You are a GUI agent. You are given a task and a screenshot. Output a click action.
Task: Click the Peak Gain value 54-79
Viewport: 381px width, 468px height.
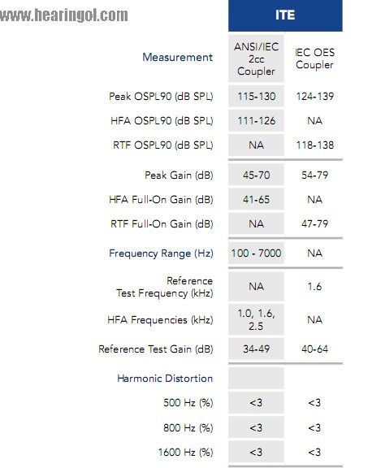click(314, 175)
